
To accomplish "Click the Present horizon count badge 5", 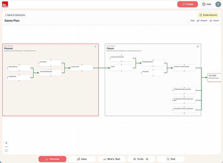I will coord(95,46).
